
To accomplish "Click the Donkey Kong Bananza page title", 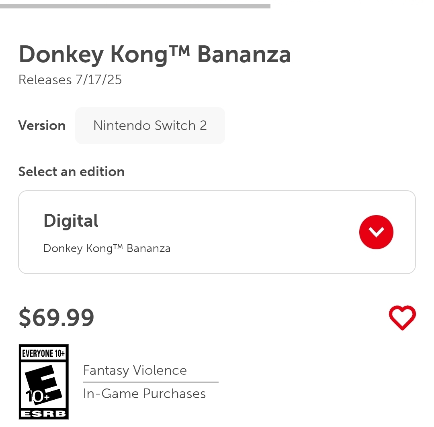I will [x=155, y=55].
